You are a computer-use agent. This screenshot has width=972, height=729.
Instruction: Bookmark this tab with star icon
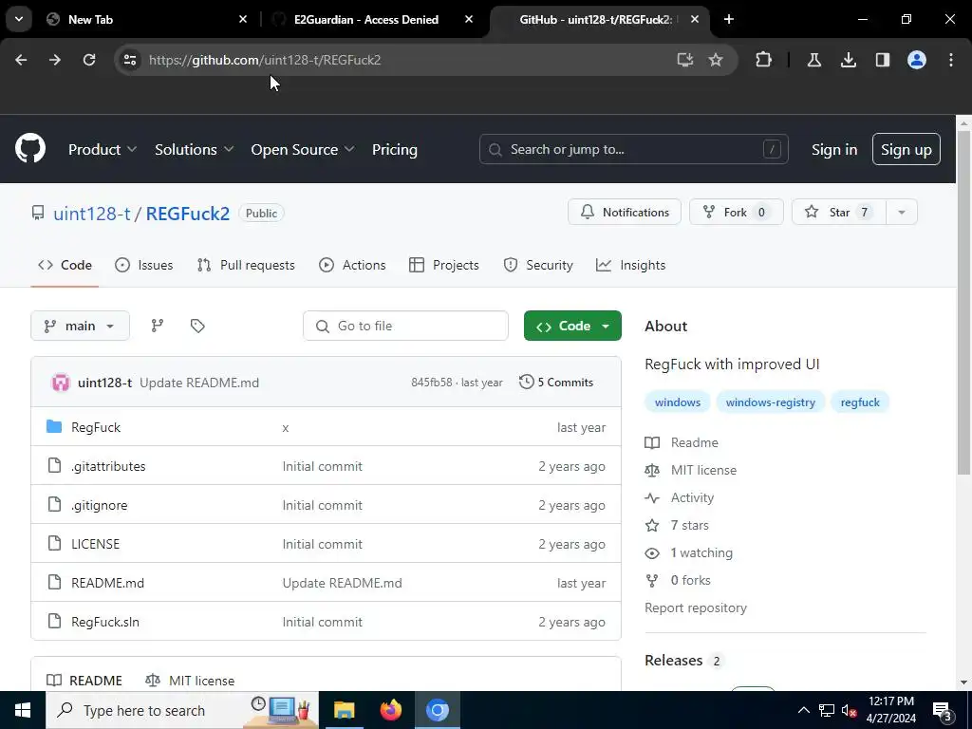[716, 60]
